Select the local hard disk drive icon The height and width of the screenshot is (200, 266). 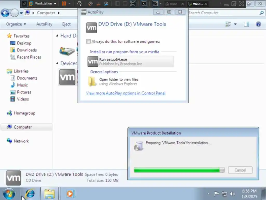pyautogui.click(x=67, y=51)
